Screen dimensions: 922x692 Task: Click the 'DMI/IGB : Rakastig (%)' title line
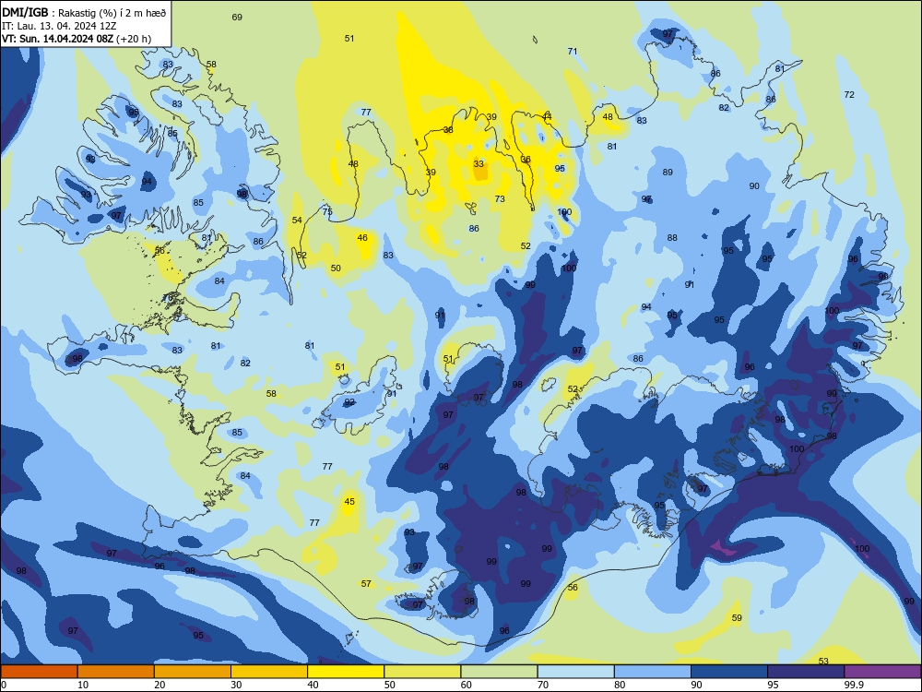(86, 13)
